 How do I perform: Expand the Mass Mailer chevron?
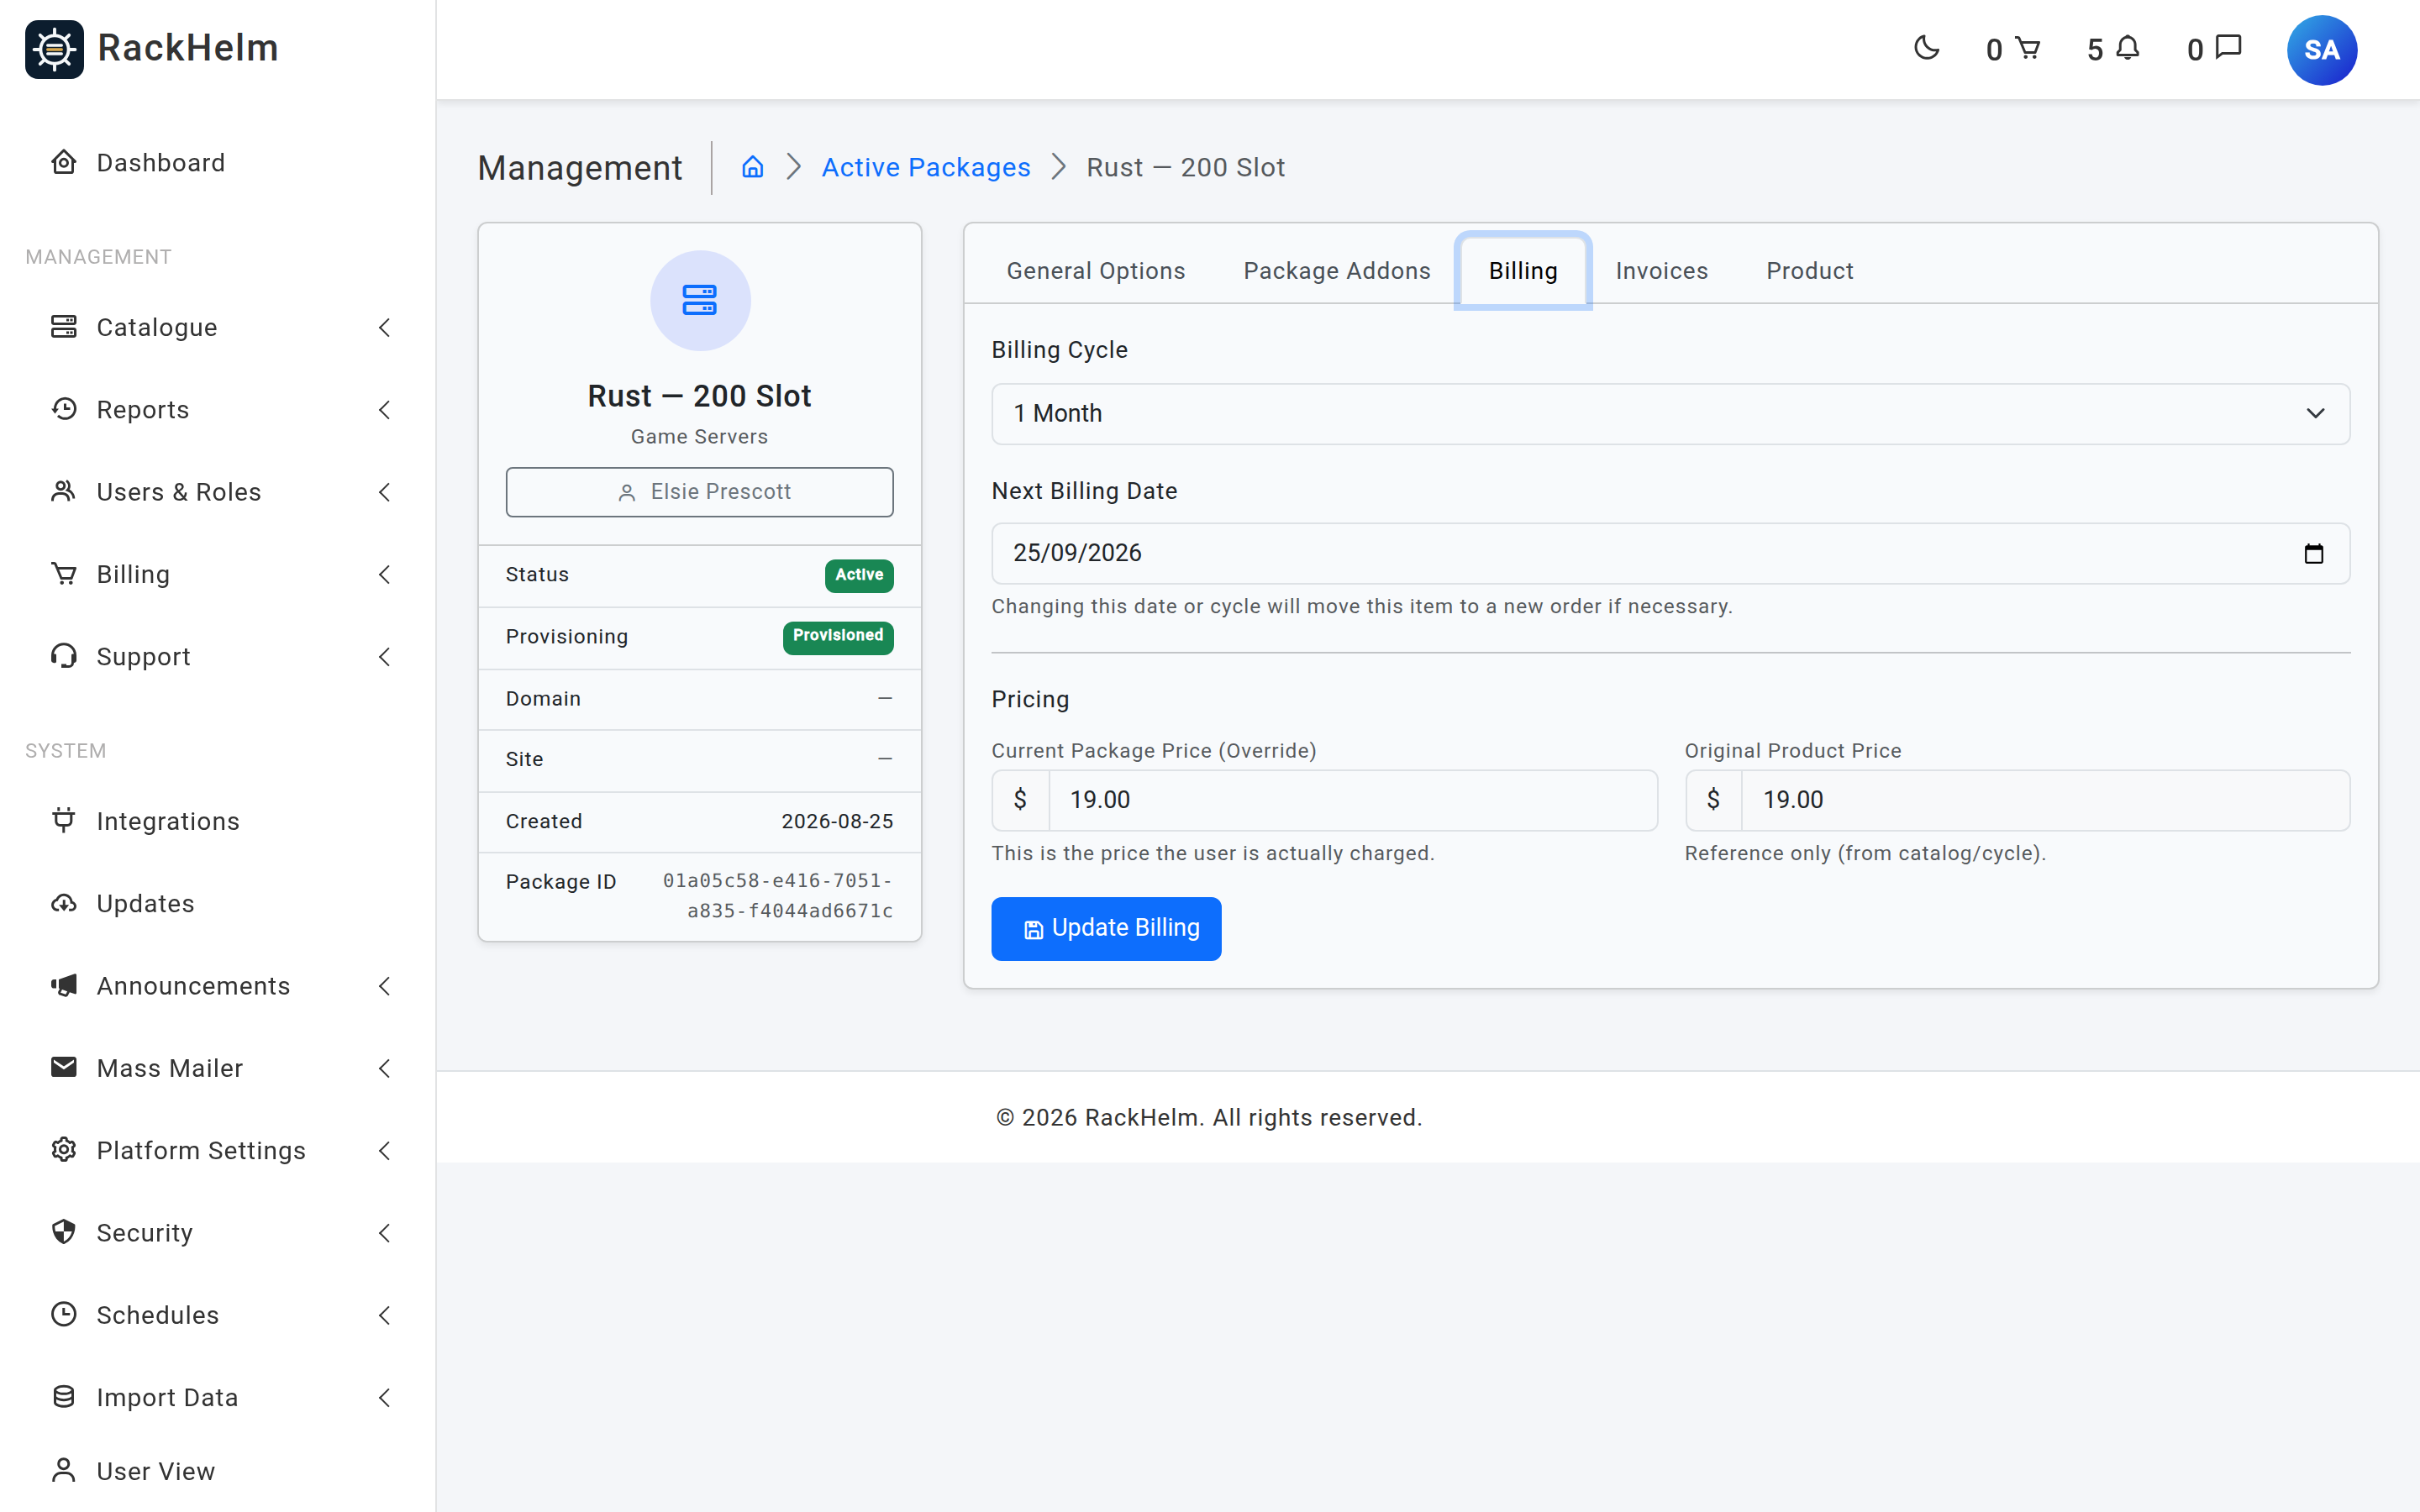point(385,1068)
